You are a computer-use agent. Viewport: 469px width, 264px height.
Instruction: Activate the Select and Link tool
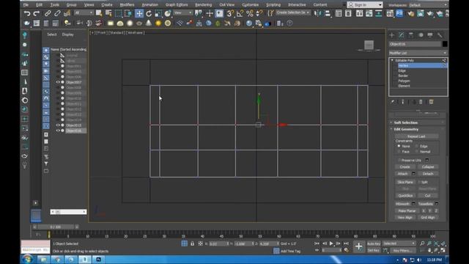[x=48, y=13]
